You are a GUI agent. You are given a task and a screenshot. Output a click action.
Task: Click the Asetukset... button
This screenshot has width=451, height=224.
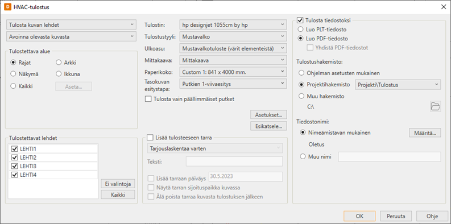click(269, 114)
